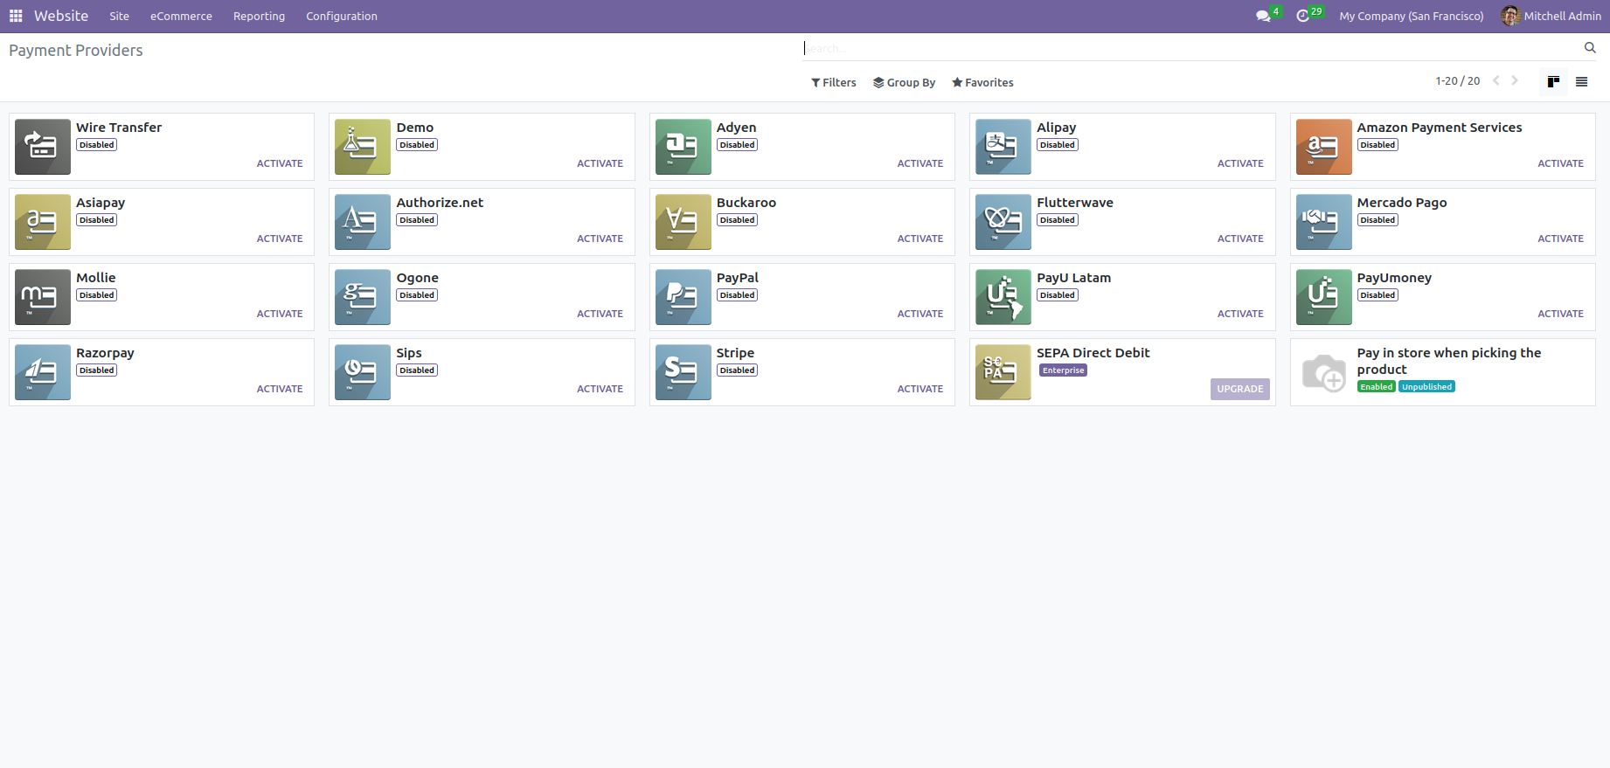Image resolution: width=1610 pixels, height=768 pixels.
Task: Click the Website app title
Action: [x=61, y=16]
